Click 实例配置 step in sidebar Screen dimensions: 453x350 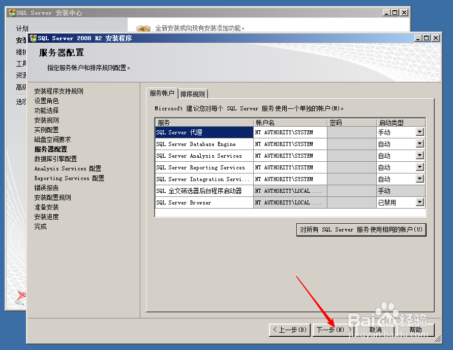coord(46,130)
